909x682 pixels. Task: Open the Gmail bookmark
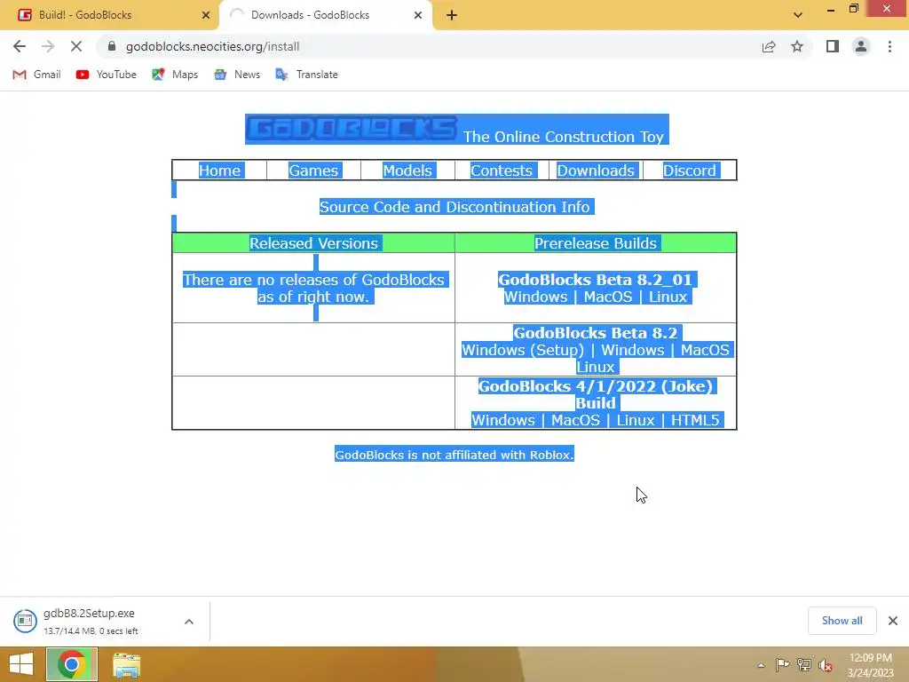point(36,75)
